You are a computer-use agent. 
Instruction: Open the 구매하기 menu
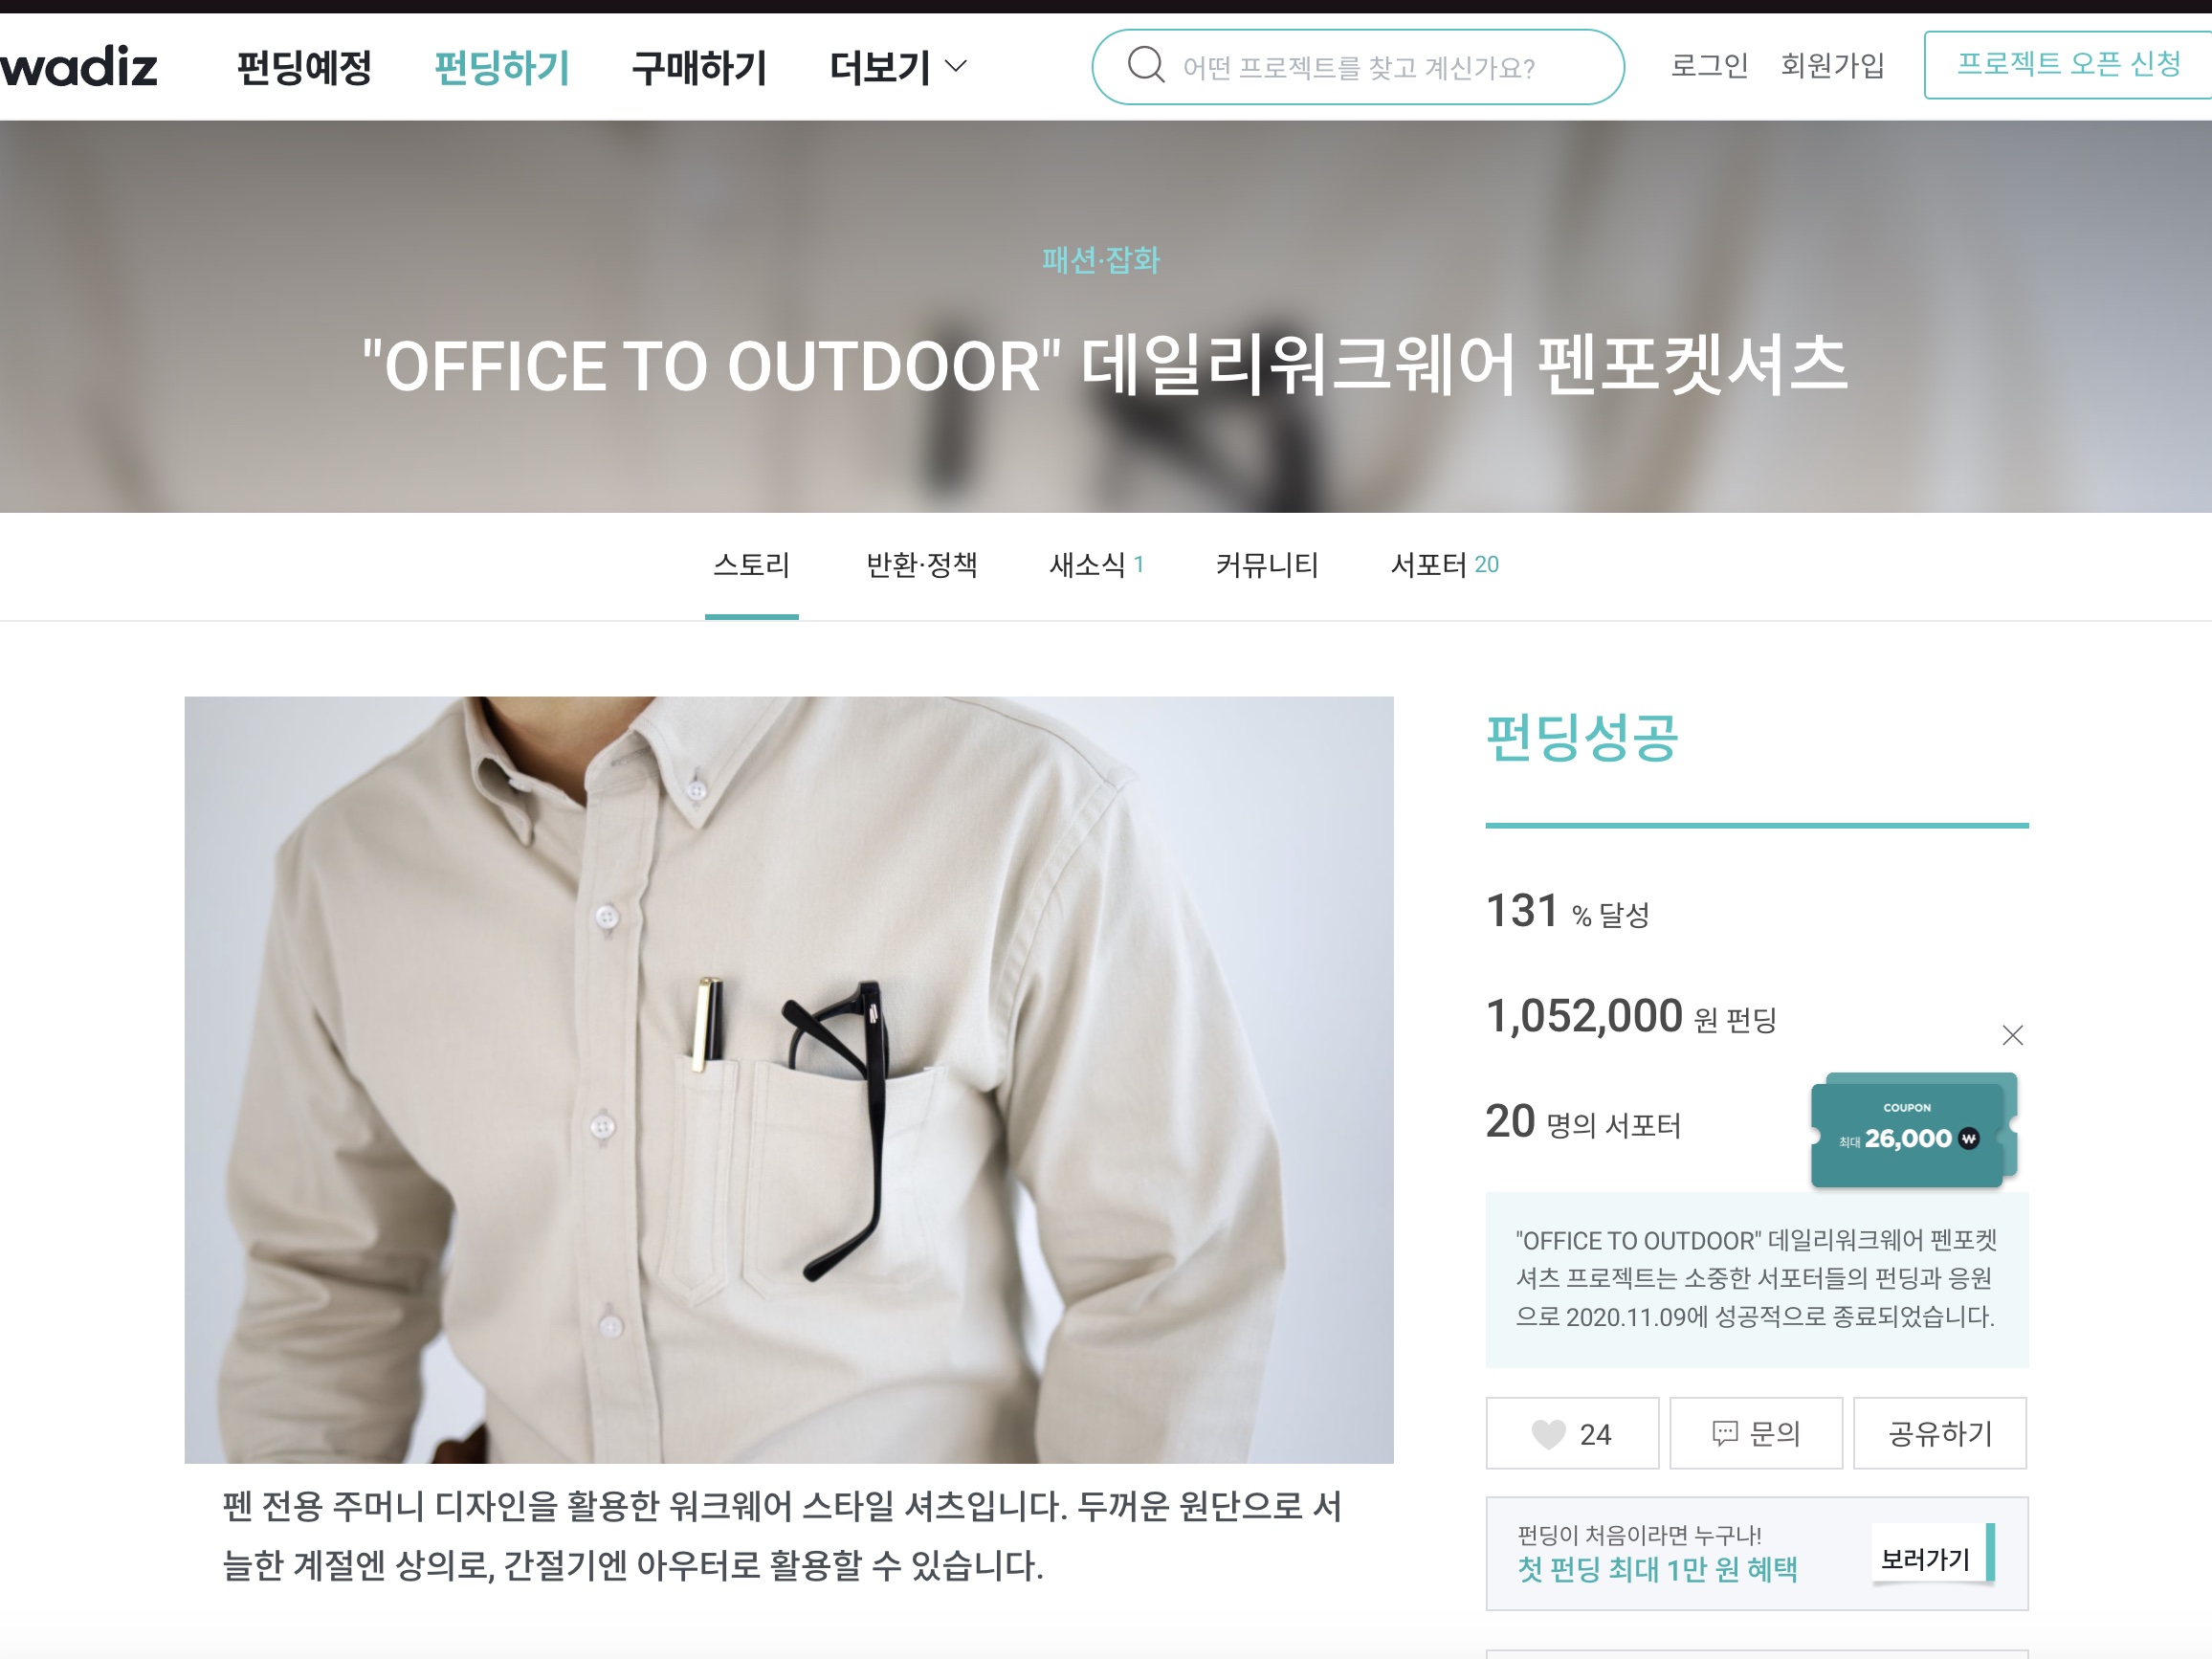click(x=700, y=67)
